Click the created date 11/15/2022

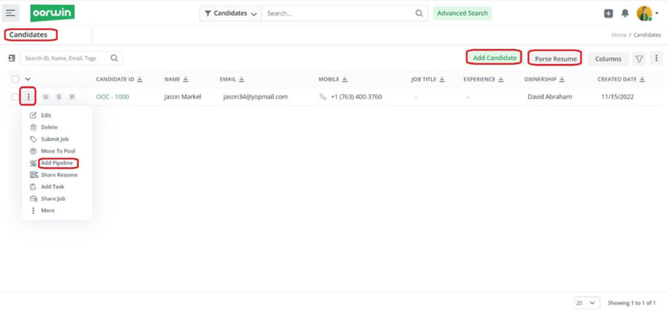[x=617, y=96]
